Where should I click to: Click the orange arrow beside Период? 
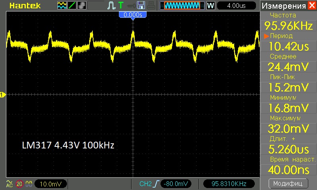click(266, 36)
